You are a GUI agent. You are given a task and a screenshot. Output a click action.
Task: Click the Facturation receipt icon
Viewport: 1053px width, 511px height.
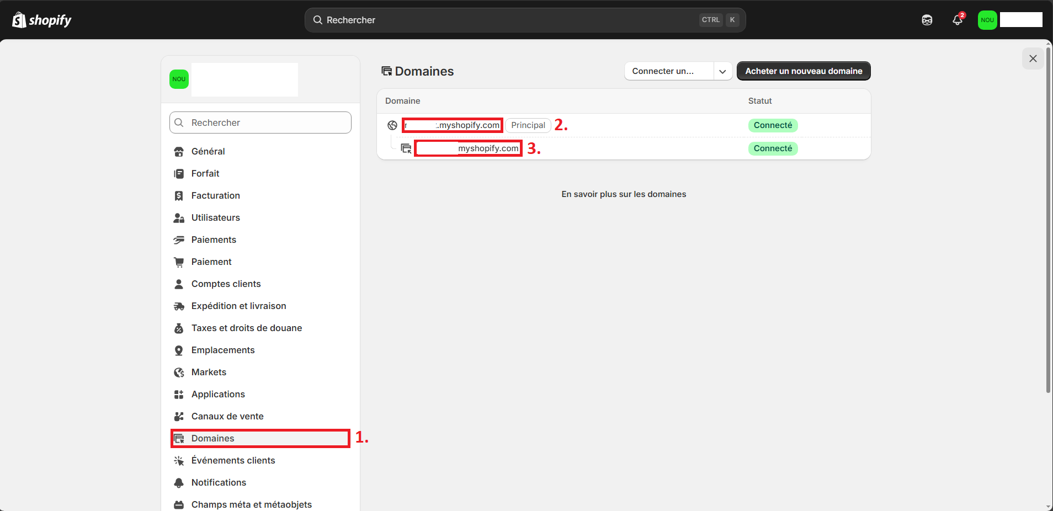[x=179, y=196]
